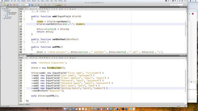Screen dimensions: 198x111
Task: Switch to the form-builder.php editor tab
Action: coord(34,7)
